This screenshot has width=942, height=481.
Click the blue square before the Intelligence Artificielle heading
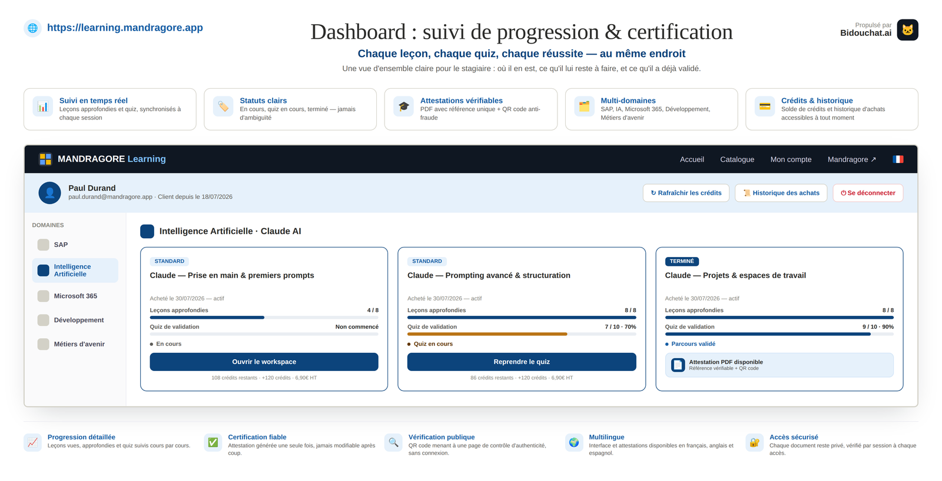[147, 231]
